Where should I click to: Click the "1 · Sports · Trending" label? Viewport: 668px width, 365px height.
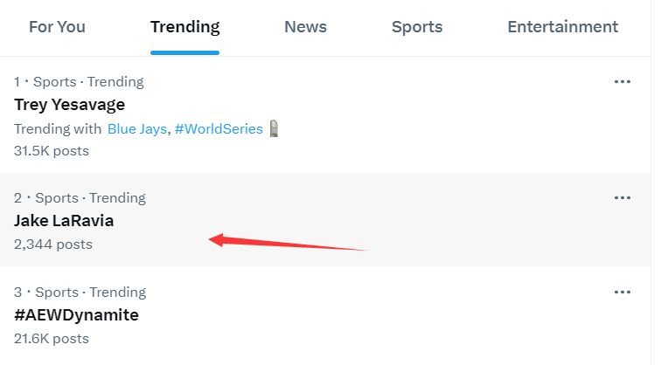[79, 82]
